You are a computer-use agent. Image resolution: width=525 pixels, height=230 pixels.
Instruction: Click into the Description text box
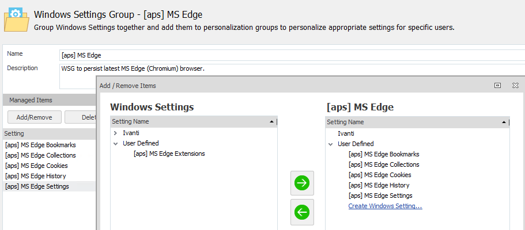coord(292,70)
